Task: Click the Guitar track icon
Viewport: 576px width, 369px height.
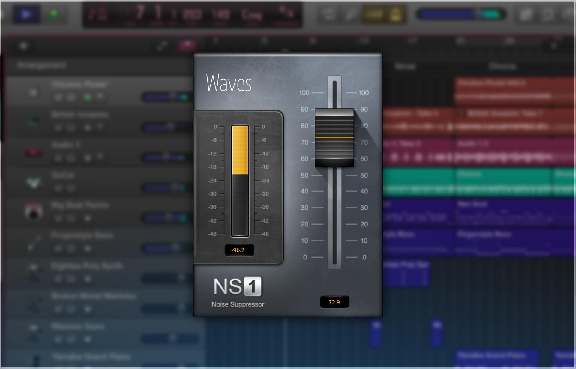Action: (34, 182)
